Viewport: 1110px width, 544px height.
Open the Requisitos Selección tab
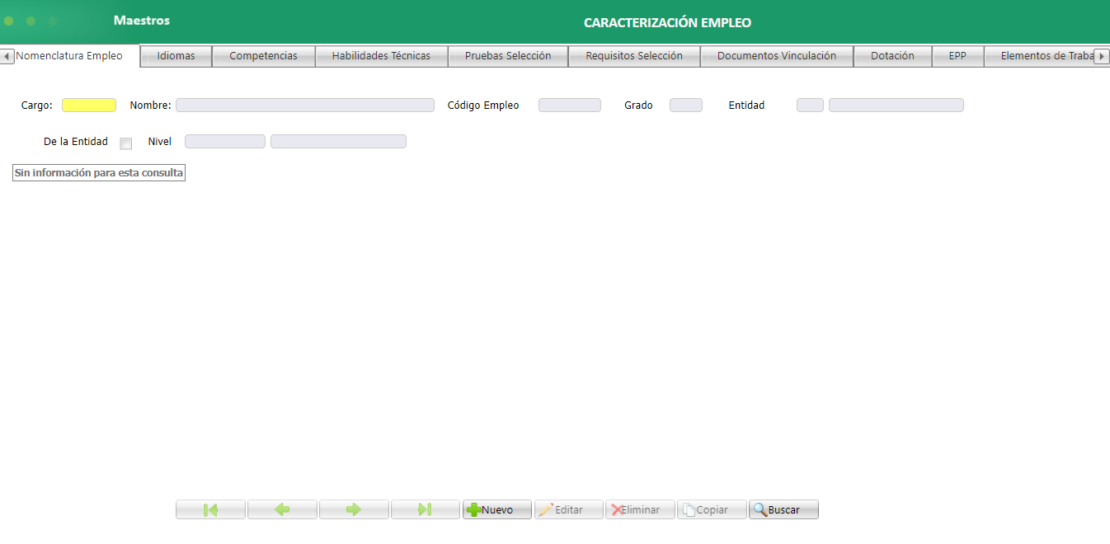tap(634, 56)
